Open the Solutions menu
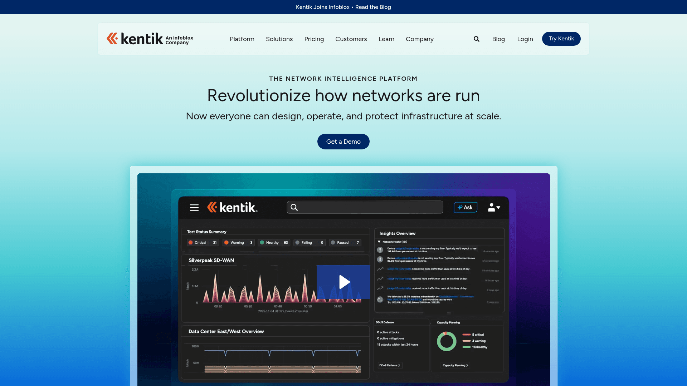 [x=279, y=39]
